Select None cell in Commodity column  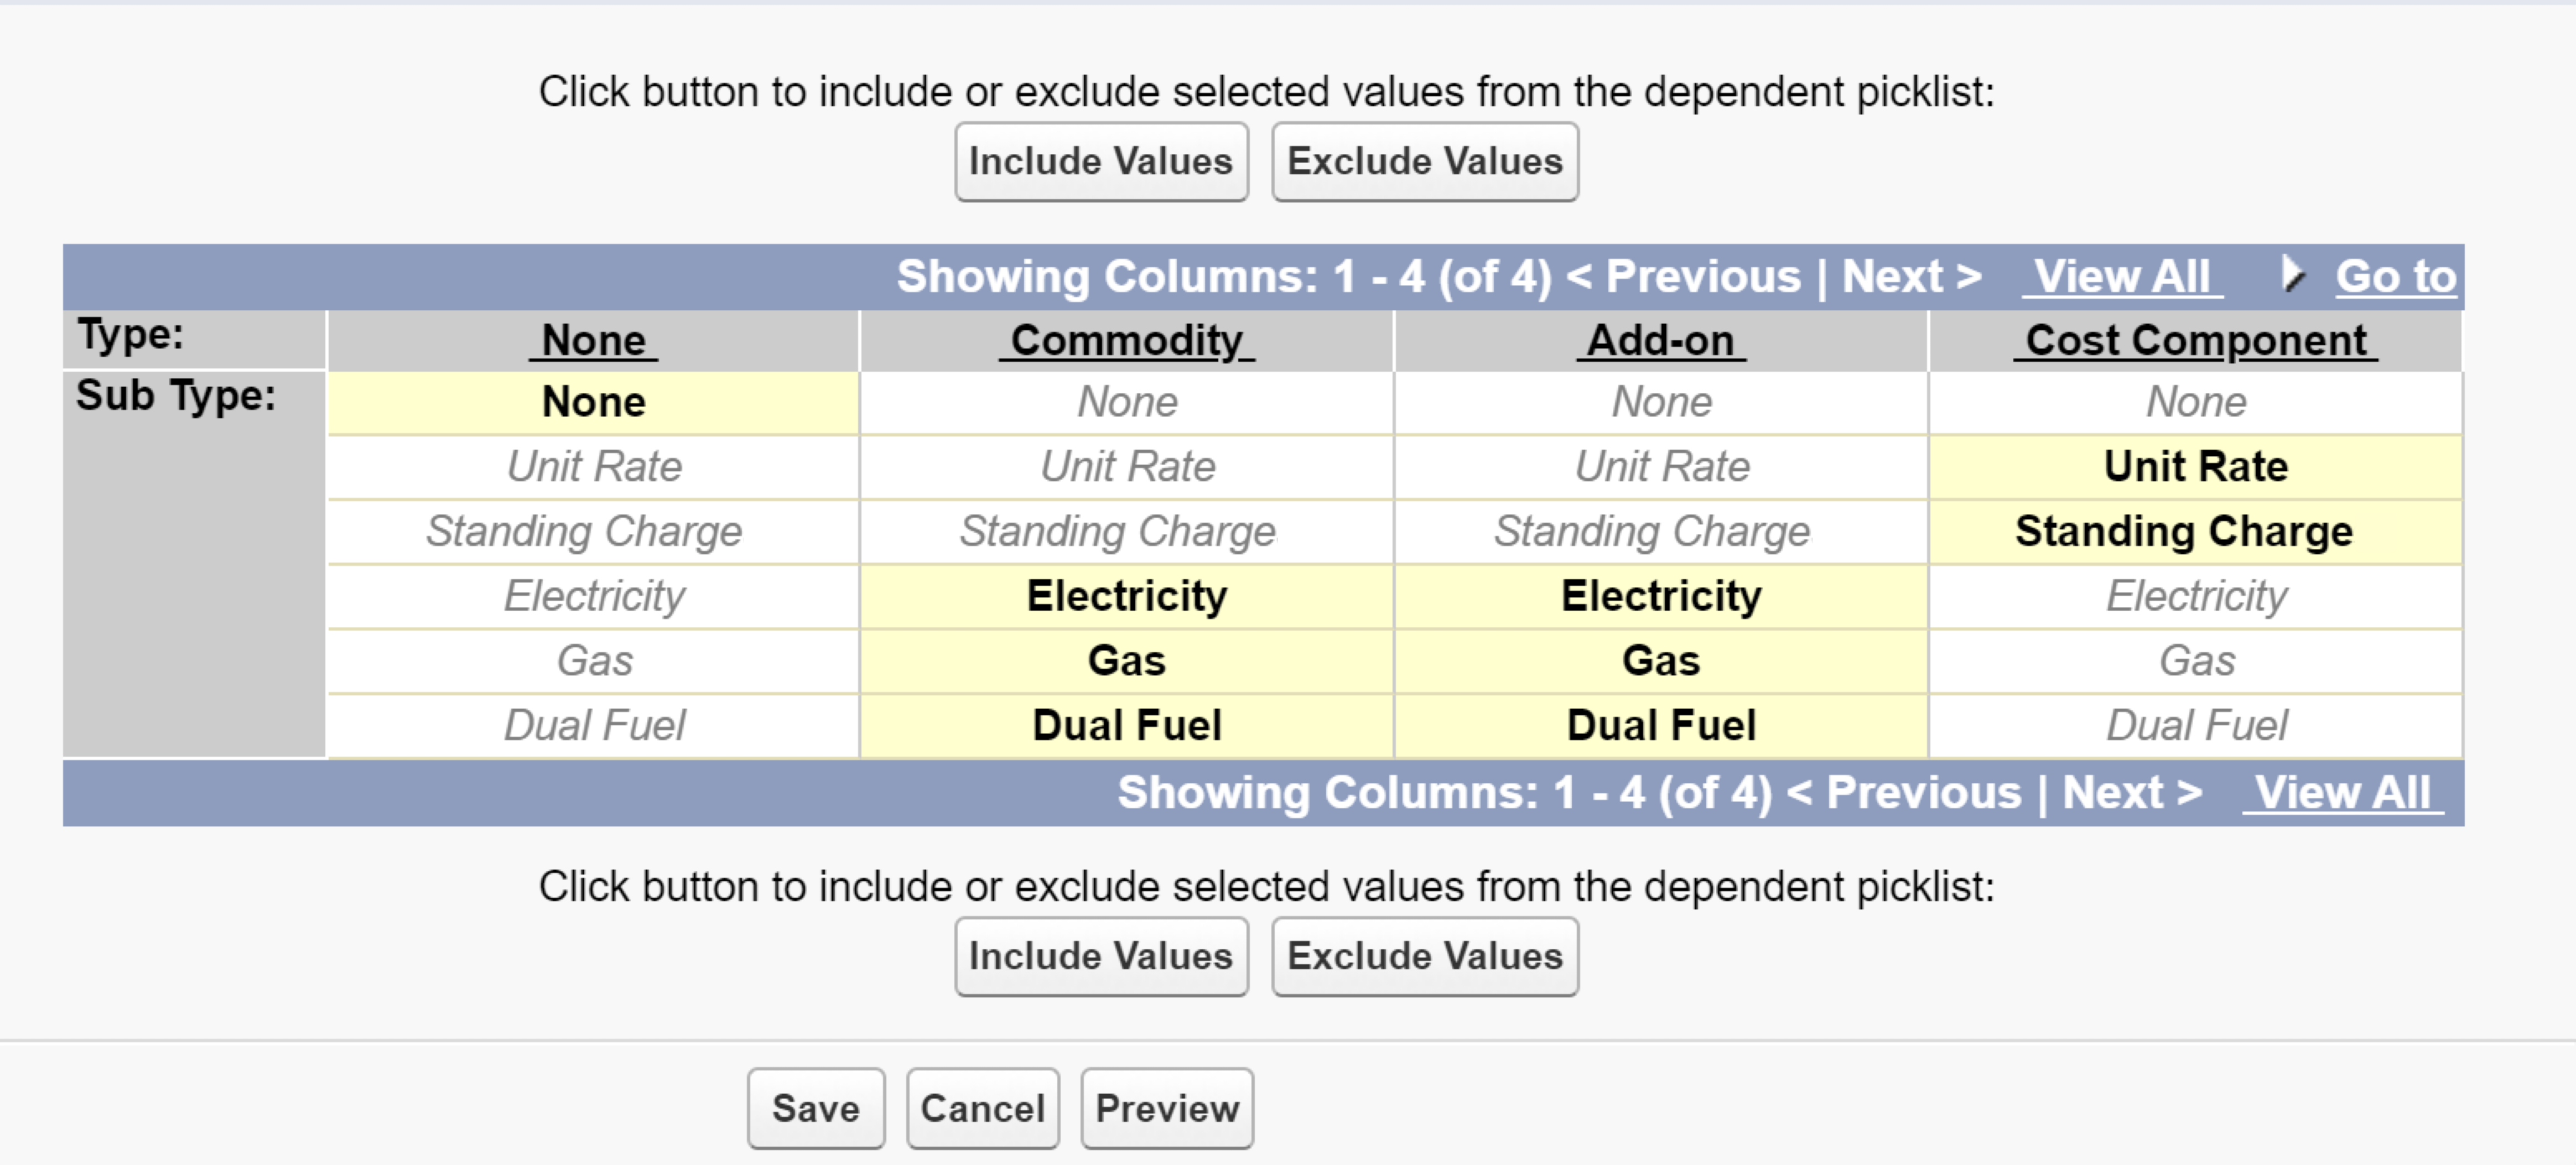coord(1127,403)
